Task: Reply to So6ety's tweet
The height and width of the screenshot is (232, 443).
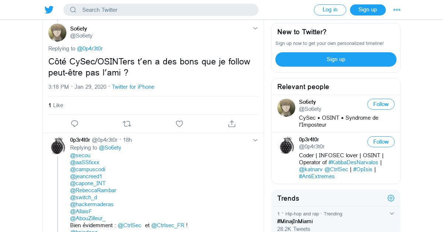Action: 75,124
